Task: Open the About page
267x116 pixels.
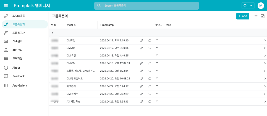Action: [25, 68]
